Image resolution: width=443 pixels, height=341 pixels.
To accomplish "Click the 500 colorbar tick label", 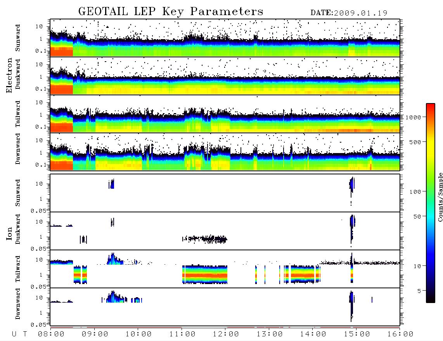I will (415, 142).
